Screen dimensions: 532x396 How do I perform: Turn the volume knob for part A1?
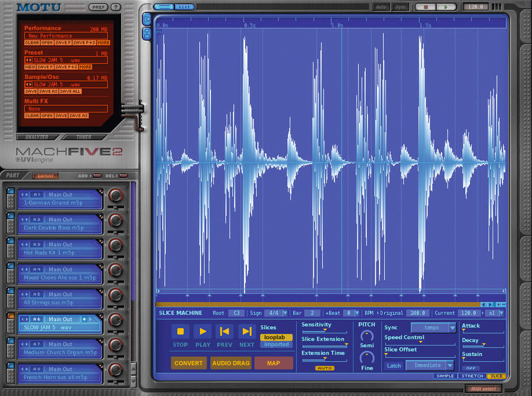[x=116, y=195]
